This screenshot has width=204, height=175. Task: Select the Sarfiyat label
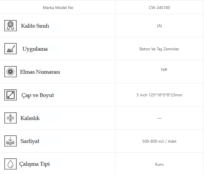30,141
